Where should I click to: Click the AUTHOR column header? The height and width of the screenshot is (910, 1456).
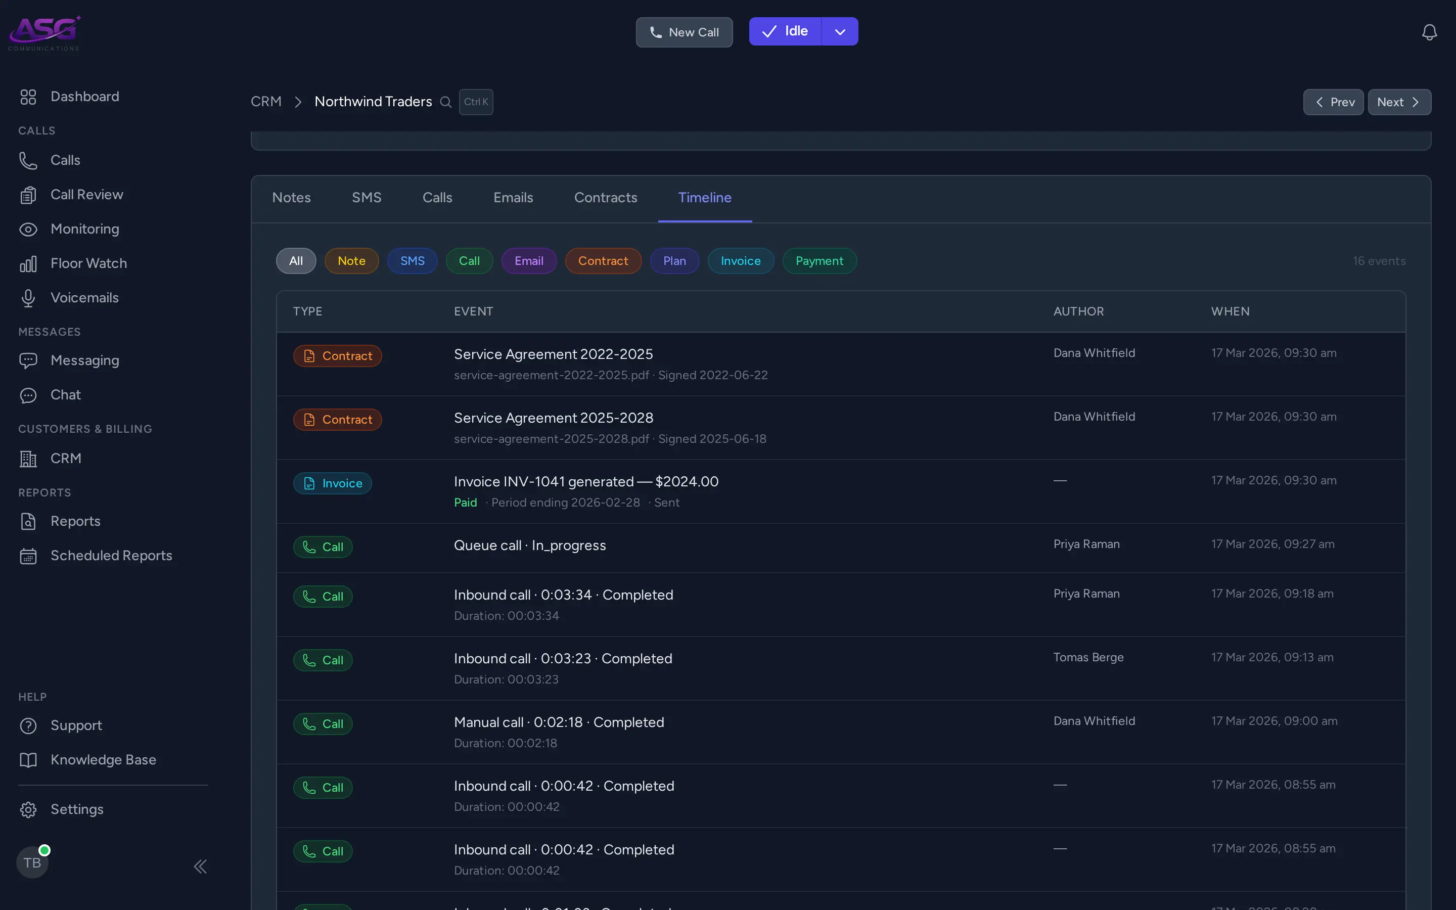click(1078, 311)
